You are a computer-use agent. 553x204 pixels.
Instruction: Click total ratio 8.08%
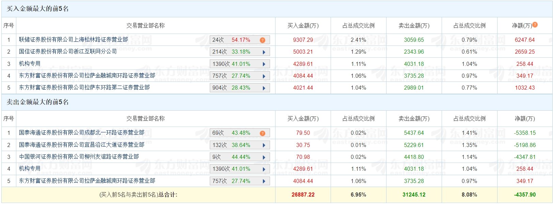pos(469,195)
